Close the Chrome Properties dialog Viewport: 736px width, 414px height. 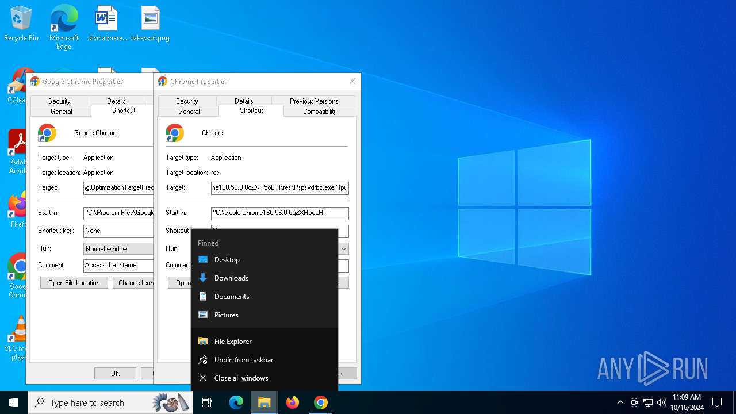point(352,82)
